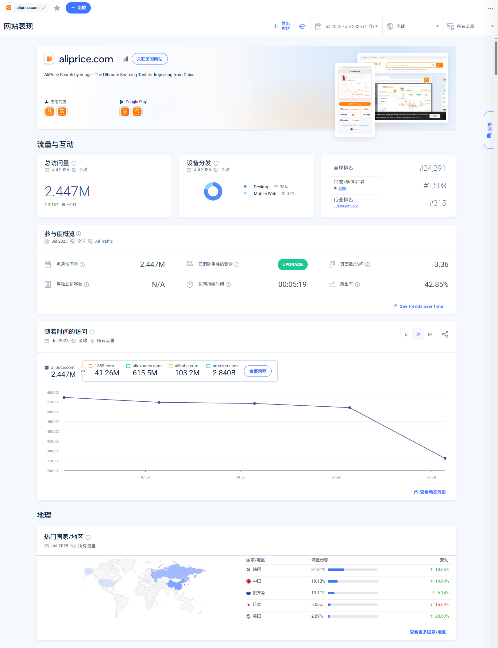Star aliprice.com as a favorite
498x648 pixels.
[57, 8]
